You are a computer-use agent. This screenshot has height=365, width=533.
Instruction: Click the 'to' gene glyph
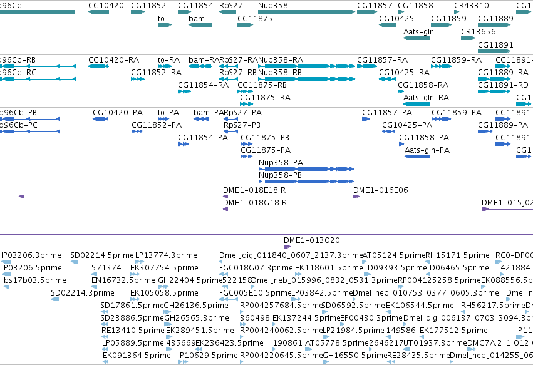point(165,25)
